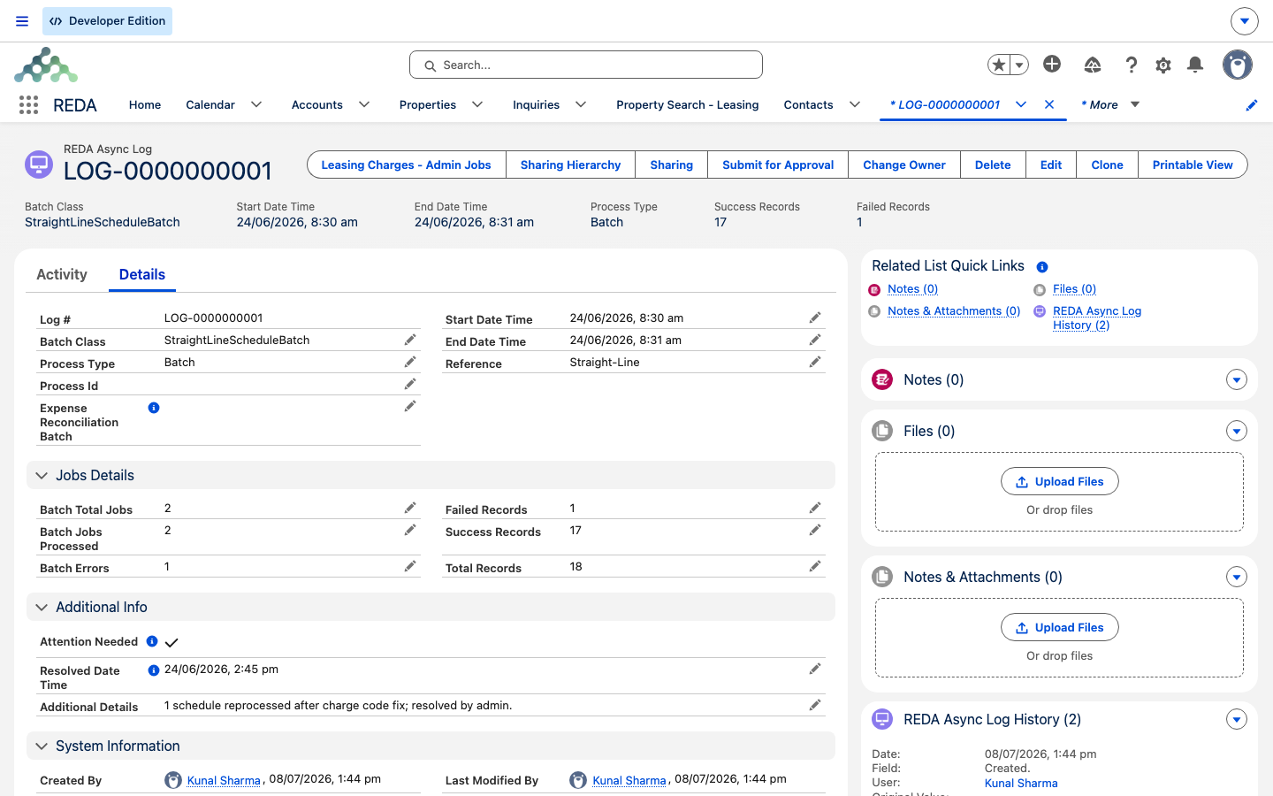Open the Notes (0) card dropdown
This screenshot has height=796, width=1273.
(x=1237, y=380)
